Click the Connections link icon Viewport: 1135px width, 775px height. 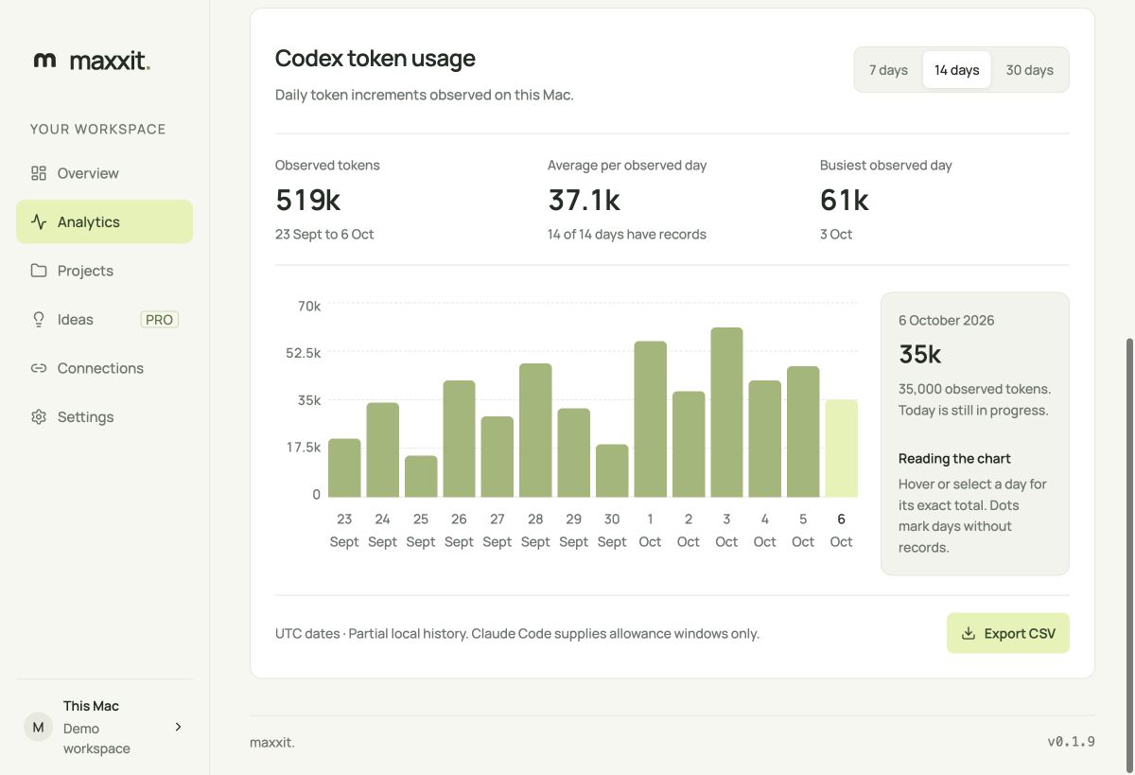coord(39,368)
